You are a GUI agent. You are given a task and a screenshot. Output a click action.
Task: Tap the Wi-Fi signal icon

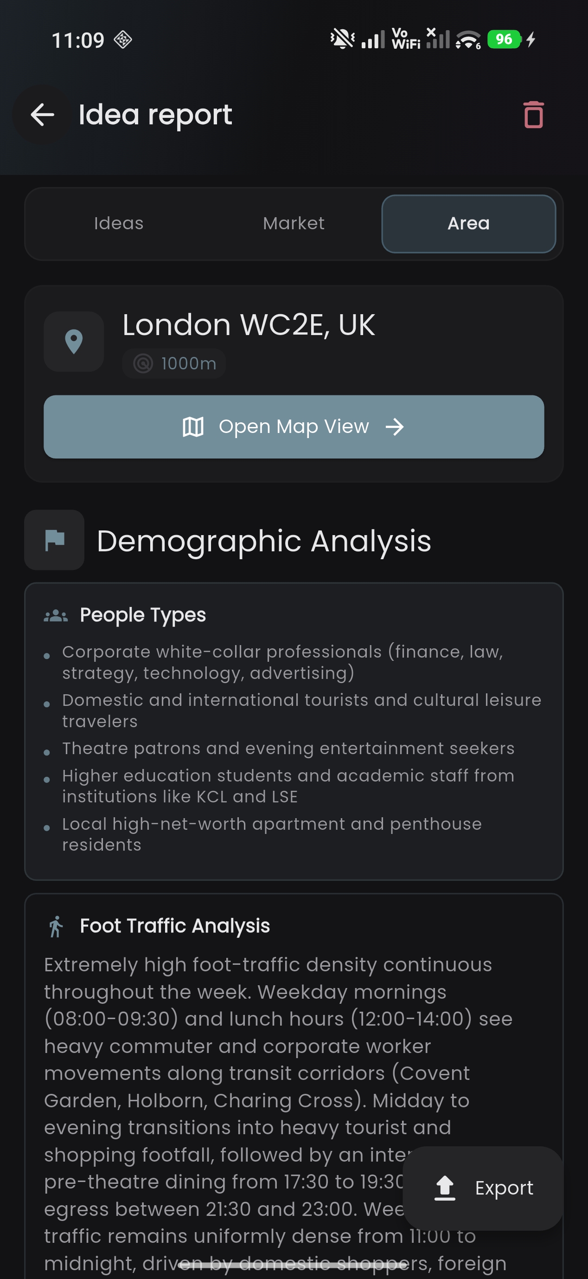468,40
